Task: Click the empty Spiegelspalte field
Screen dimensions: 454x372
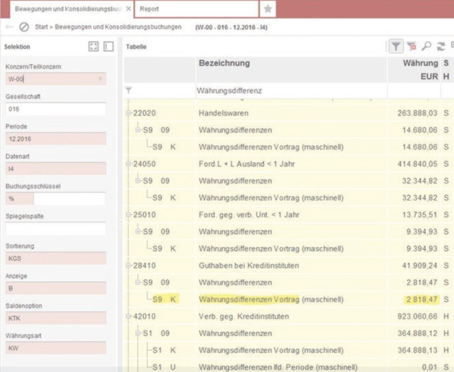Action: [x=56, y=228]
